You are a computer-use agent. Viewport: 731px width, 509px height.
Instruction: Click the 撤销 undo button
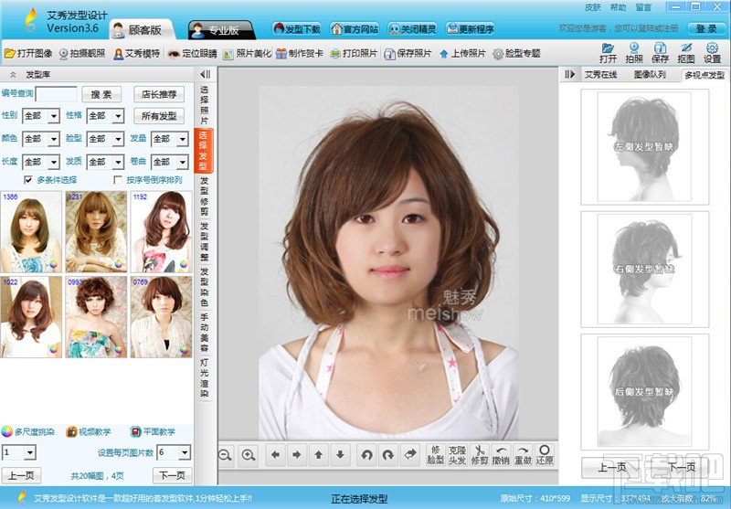[x=501, y=454]
